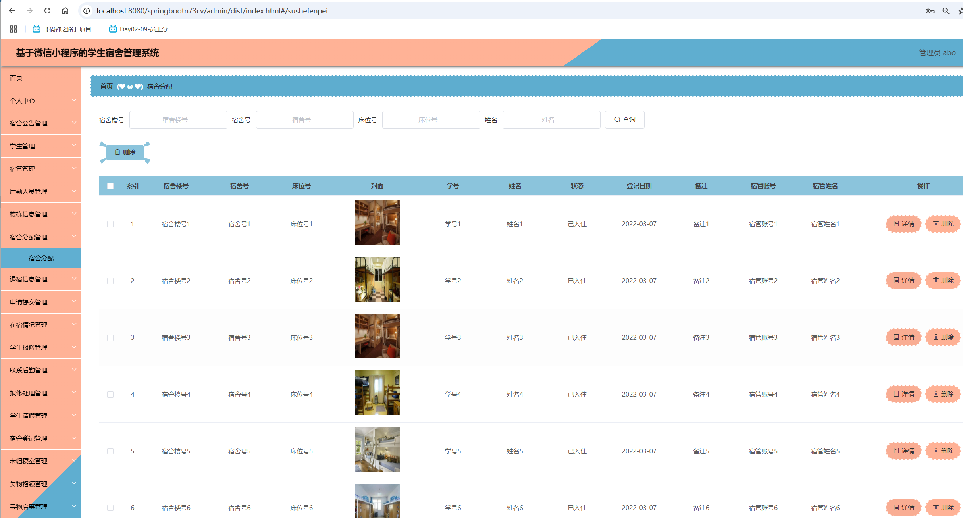Check the checkbox for row index 1
The height and width of the screenshot is (518, 963).
coord(110,224)
